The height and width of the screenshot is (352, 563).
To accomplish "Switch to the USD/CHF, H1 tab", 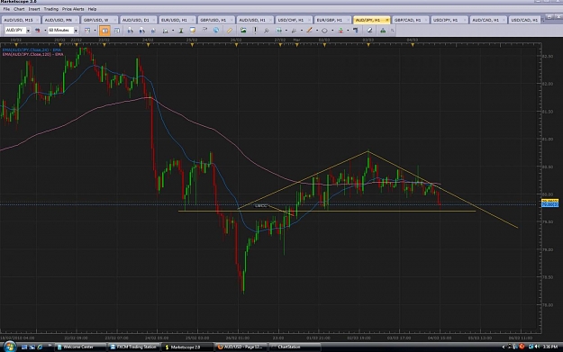I will point(294,20).
